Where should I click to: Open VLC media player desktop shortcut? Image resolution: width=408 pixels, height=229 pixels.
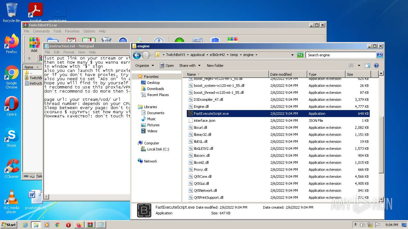point(11,202)
